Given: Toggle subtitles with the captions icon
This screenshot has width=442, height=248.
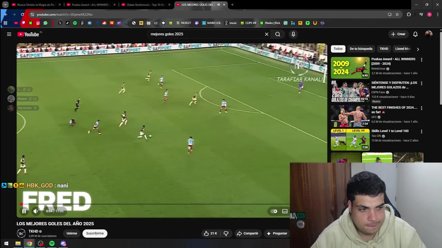Looking at the screenshot, I should pyautogui.click(x=285, y=211).
